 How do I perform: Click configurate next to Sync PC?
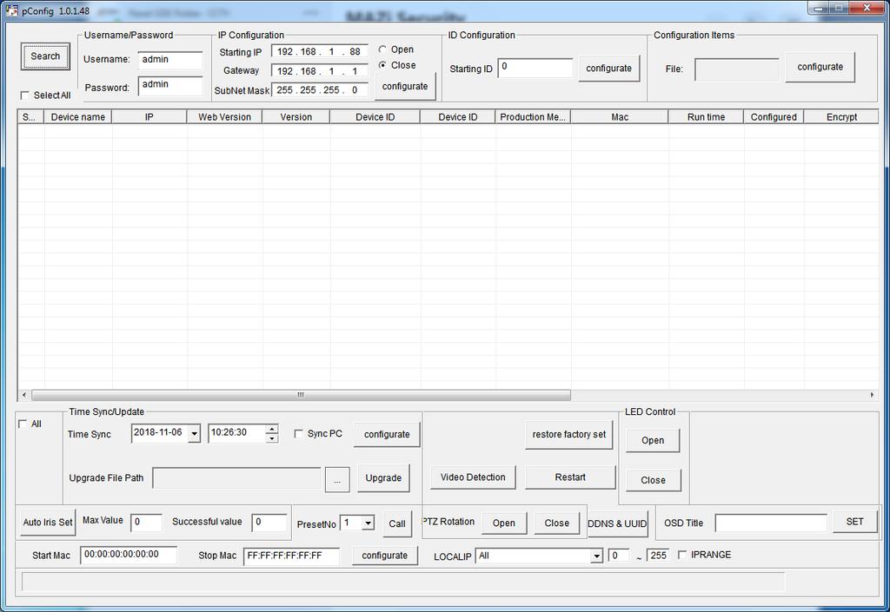click(387, 435)
